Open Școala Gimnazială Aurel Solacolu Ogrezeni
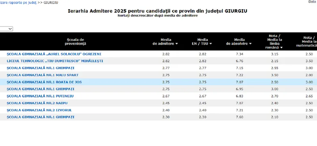 [54, 54]
